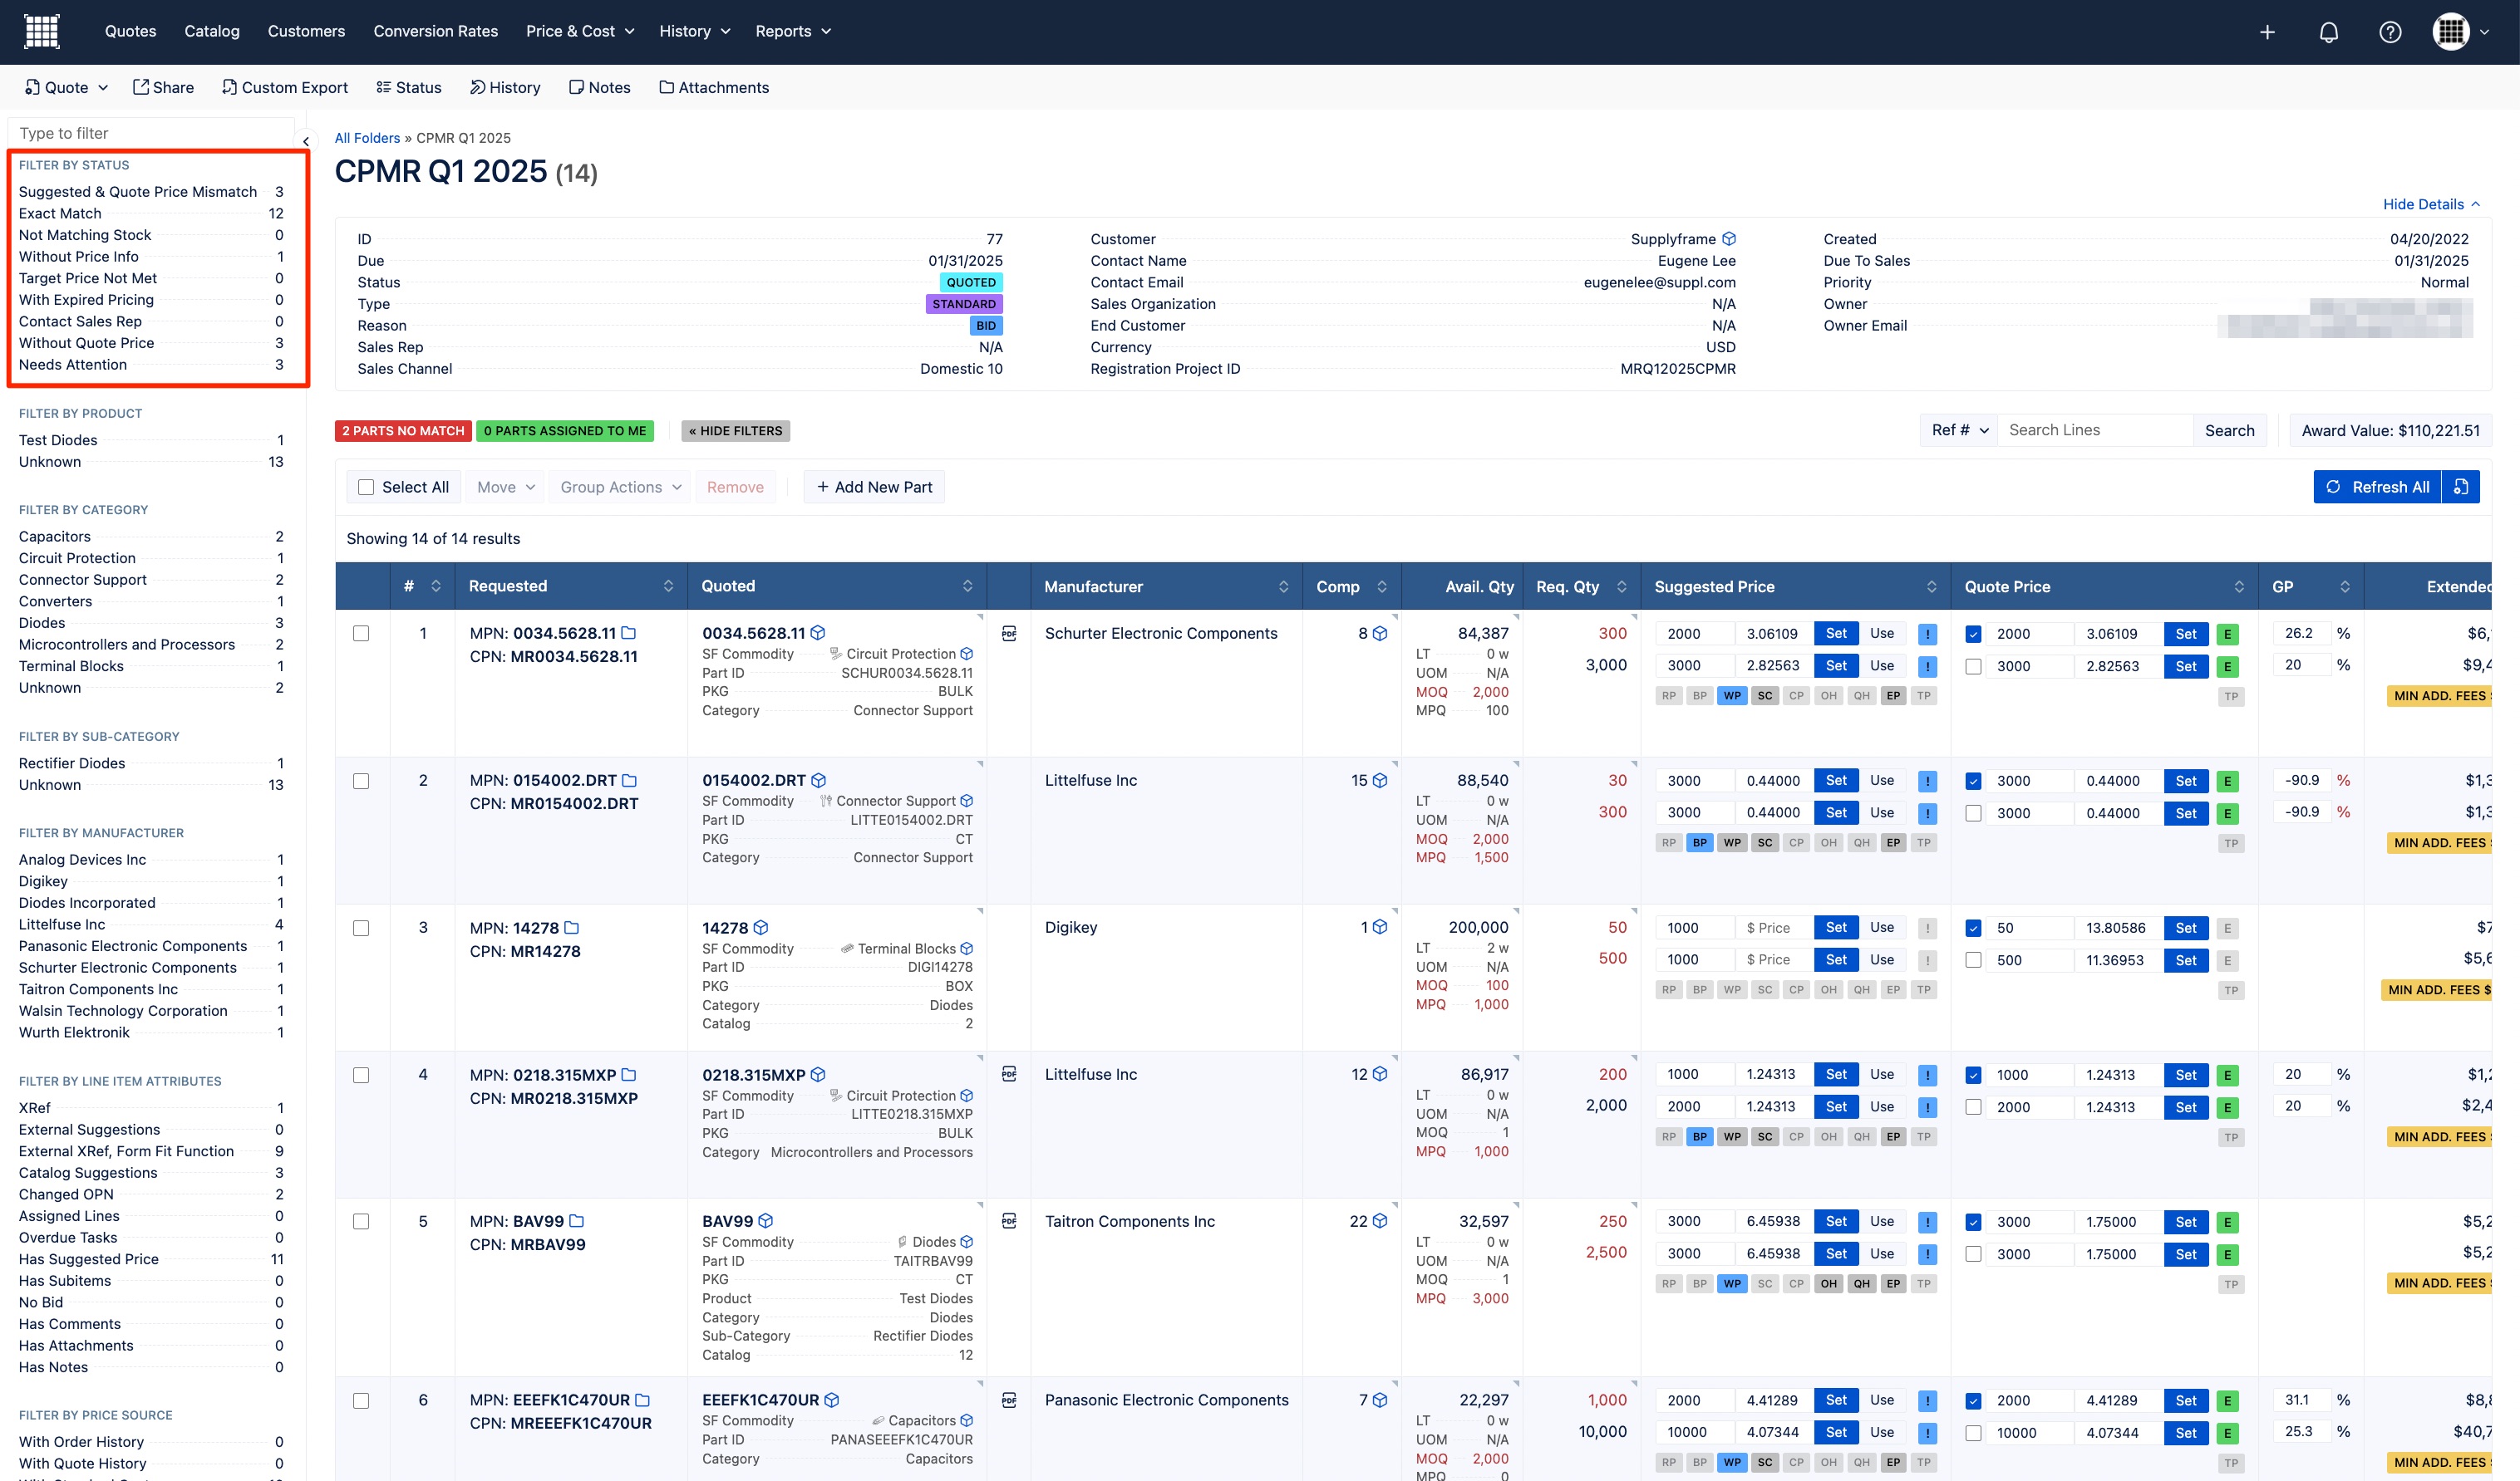Uncheck quote price 50 at 13.80586
This screenshot has width=2520, height=1481.
pyautogui.click(x=1973, y=929)
